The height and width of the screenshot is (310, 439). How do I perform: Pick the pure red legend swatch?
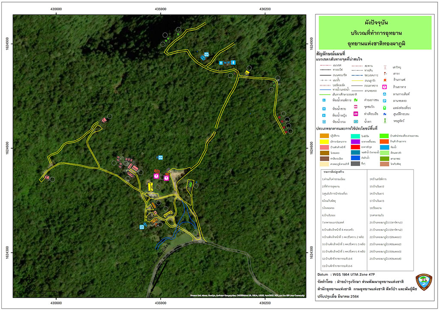355,147
